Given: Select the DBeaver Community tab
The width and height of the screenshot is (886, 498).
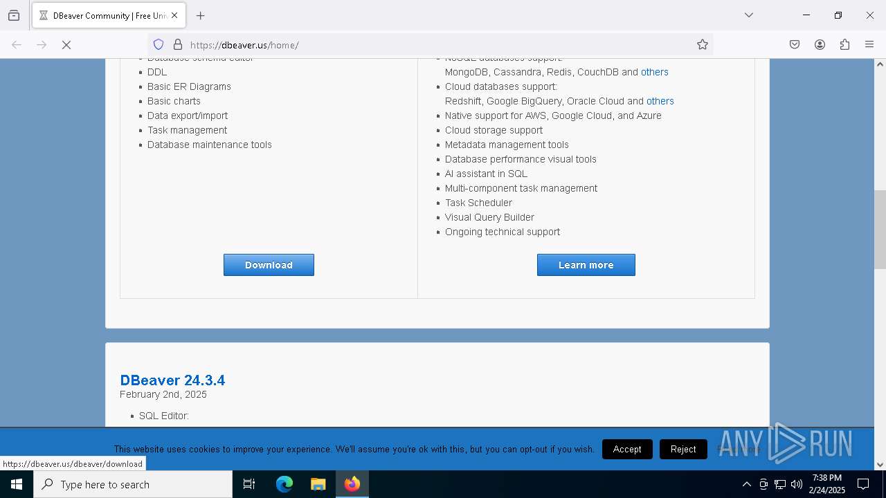Looking at the screenshot, I should point(109,15).
